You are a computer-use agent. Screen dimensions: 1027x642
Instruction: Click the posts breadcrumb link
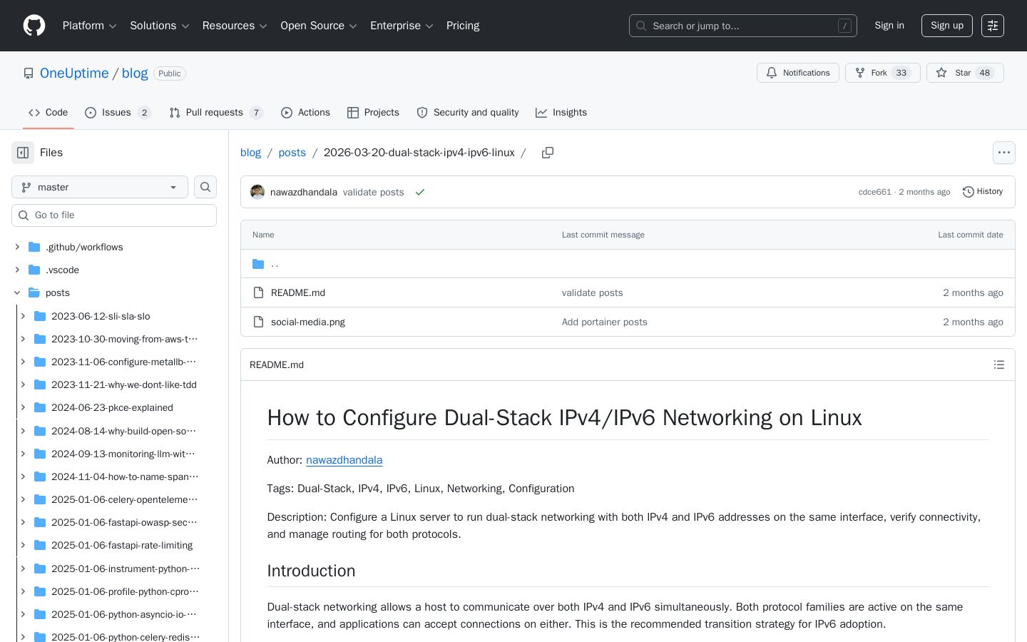click(292, 153)
